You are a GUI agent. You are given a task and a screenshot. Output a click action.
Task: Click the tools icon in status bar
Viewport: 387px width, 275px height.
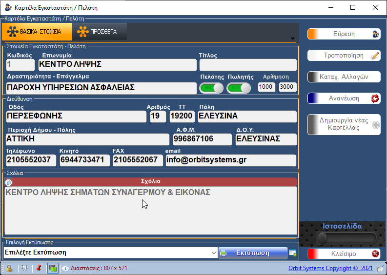point(23,268)
